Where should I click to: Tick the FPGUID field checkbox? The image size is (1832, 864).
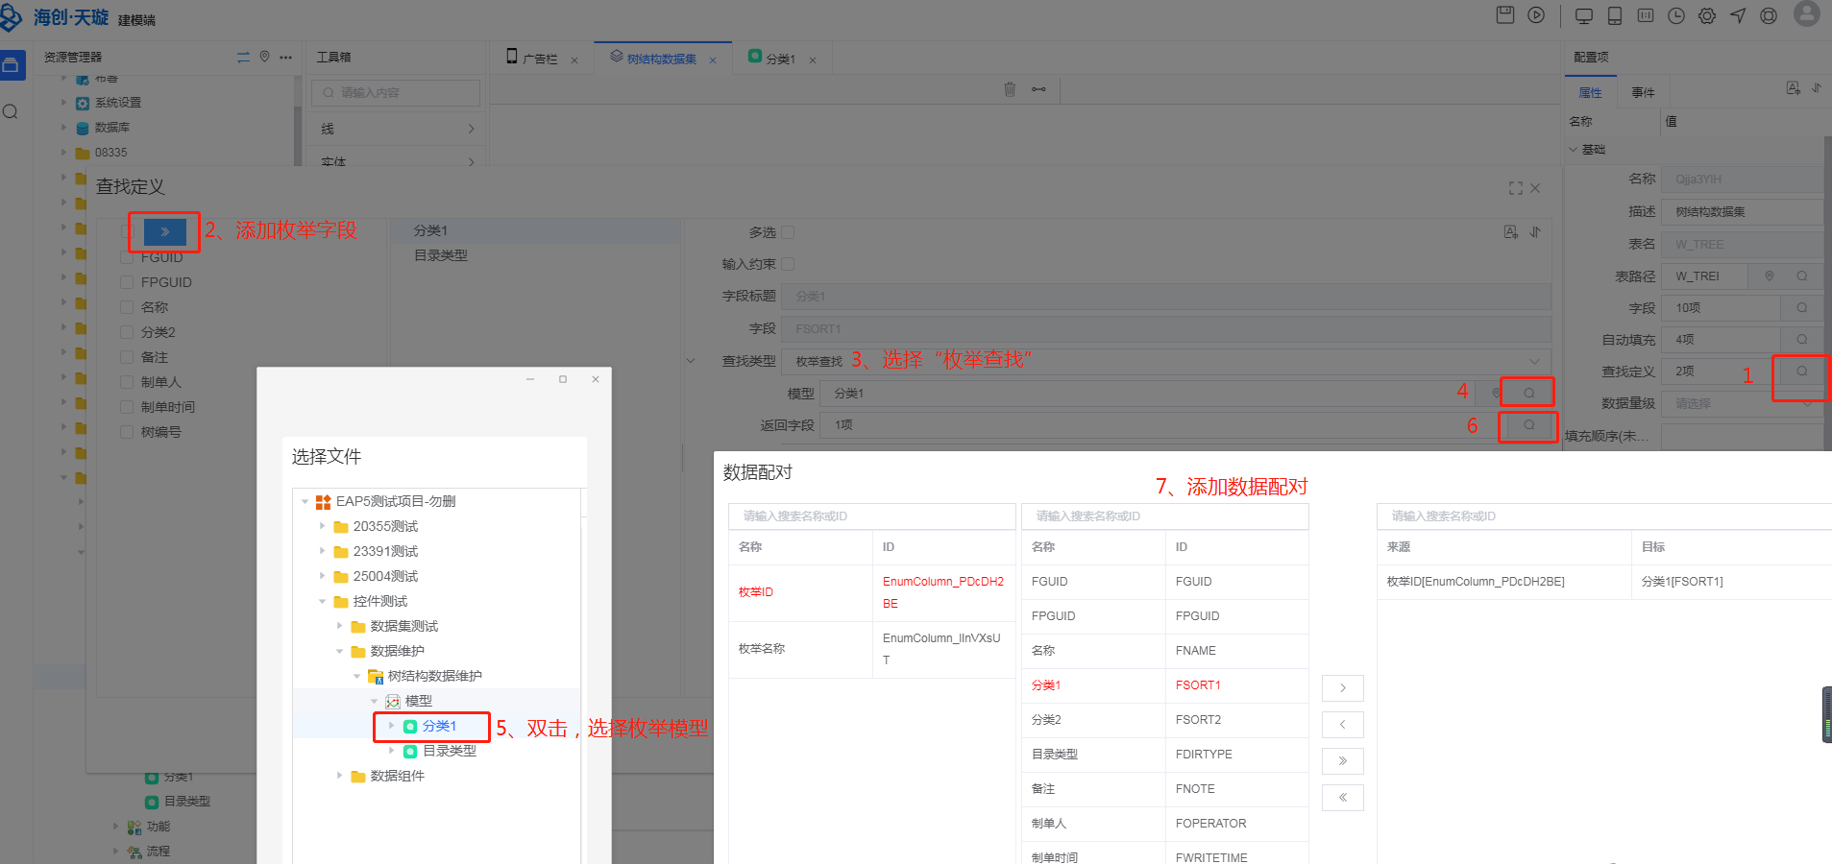click(x=127, y=282)
